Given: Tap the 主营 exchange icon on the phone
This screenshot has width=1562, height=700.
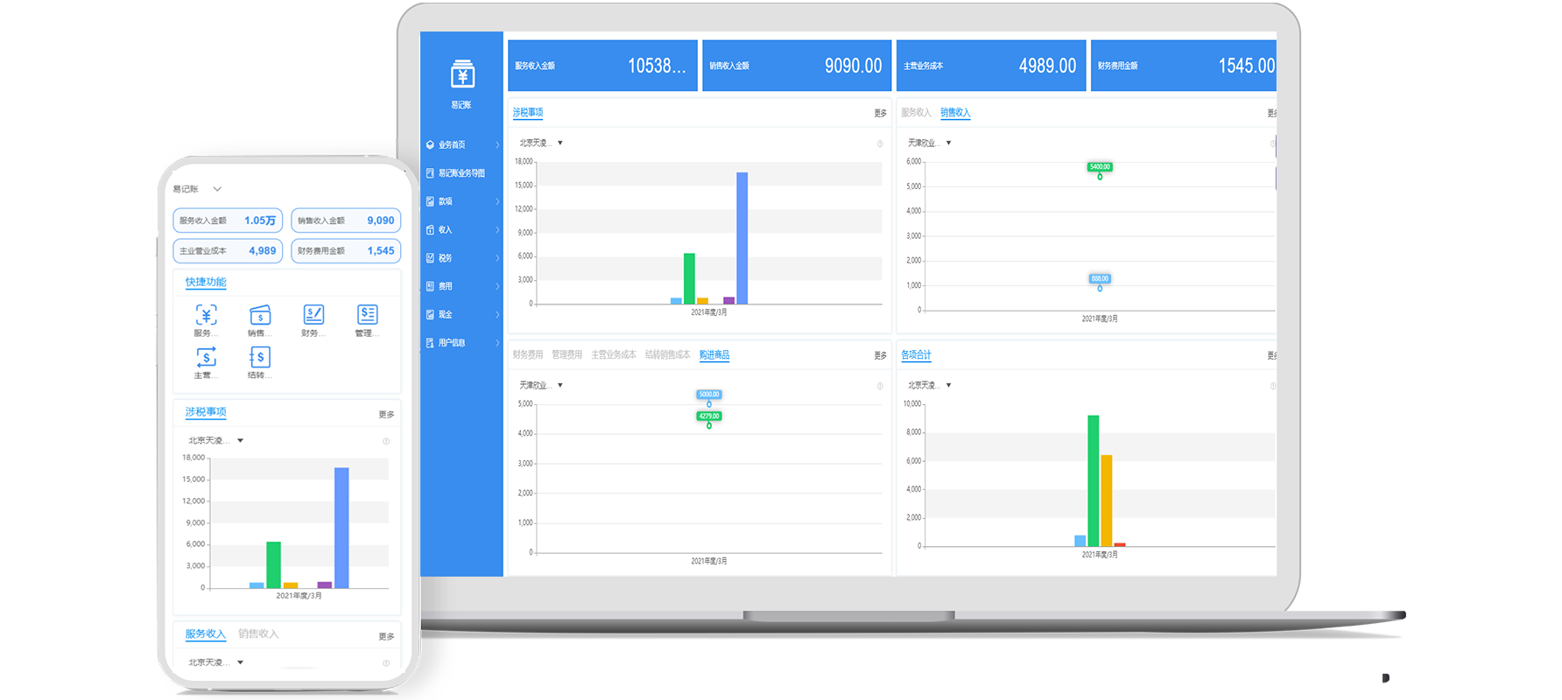Looking at the screenshot, I should 206,357.
